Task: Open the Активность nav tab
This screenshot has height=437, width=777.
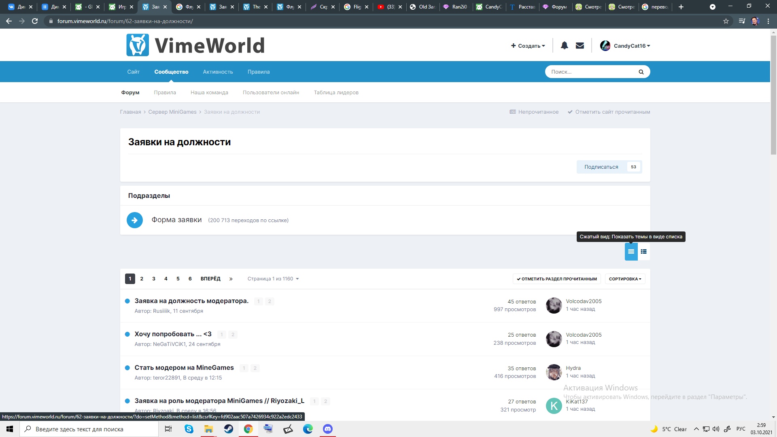Action: pyautogui.click(x=218, y=72)
